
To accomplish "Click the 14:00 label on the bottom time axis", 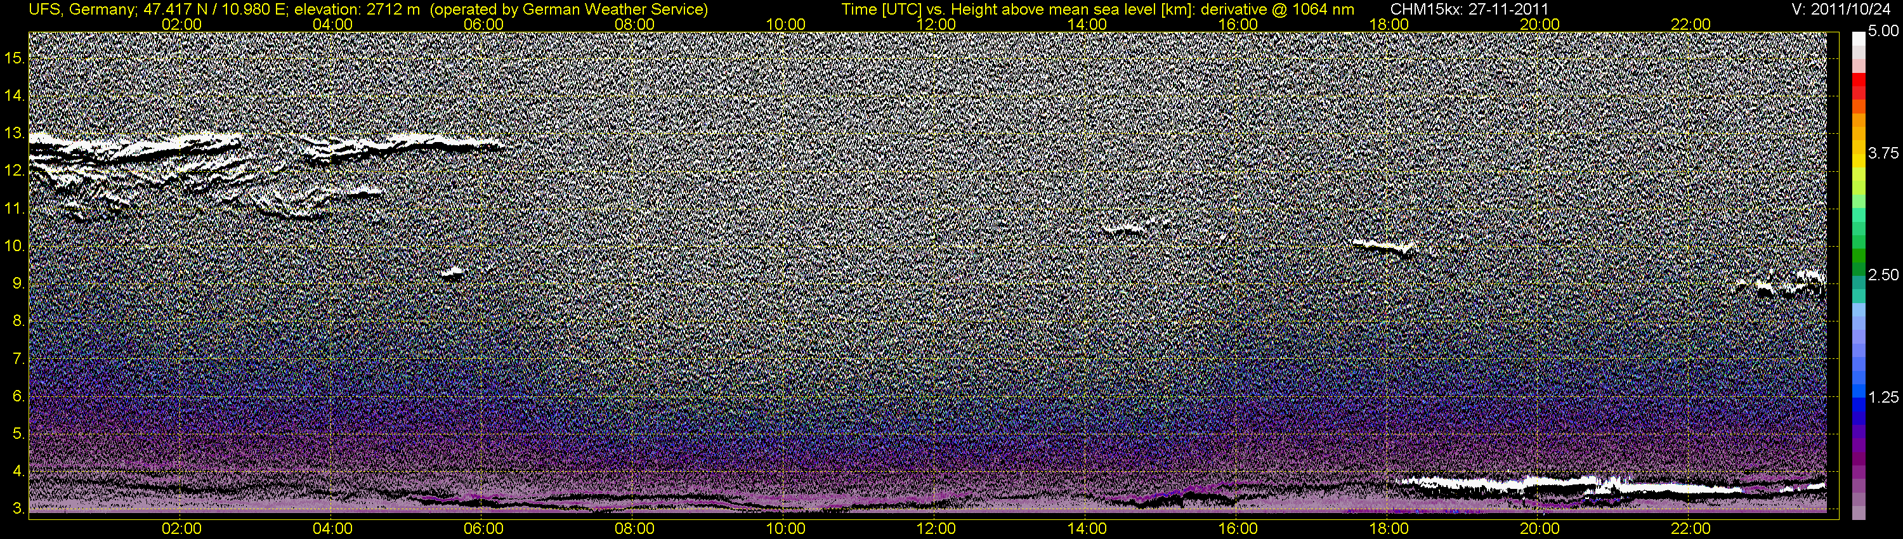I will coord(1087,529).
